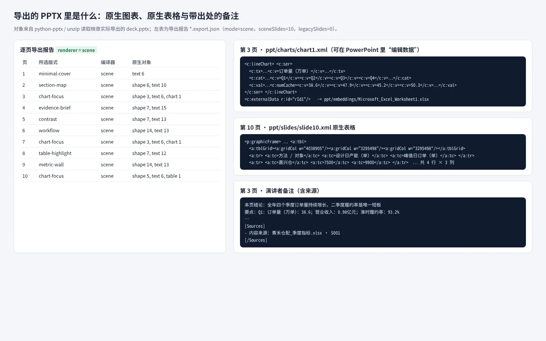
Task: Select the "workflow" layout cell
Action: point(49,130)
